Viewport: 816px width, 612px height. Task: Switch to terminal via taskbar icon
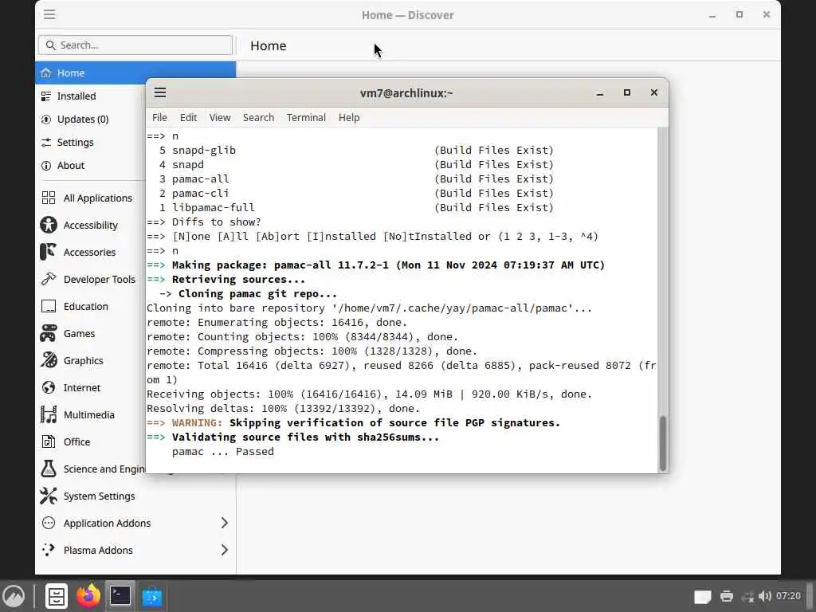pyautogui.click(x=120, y=596)
